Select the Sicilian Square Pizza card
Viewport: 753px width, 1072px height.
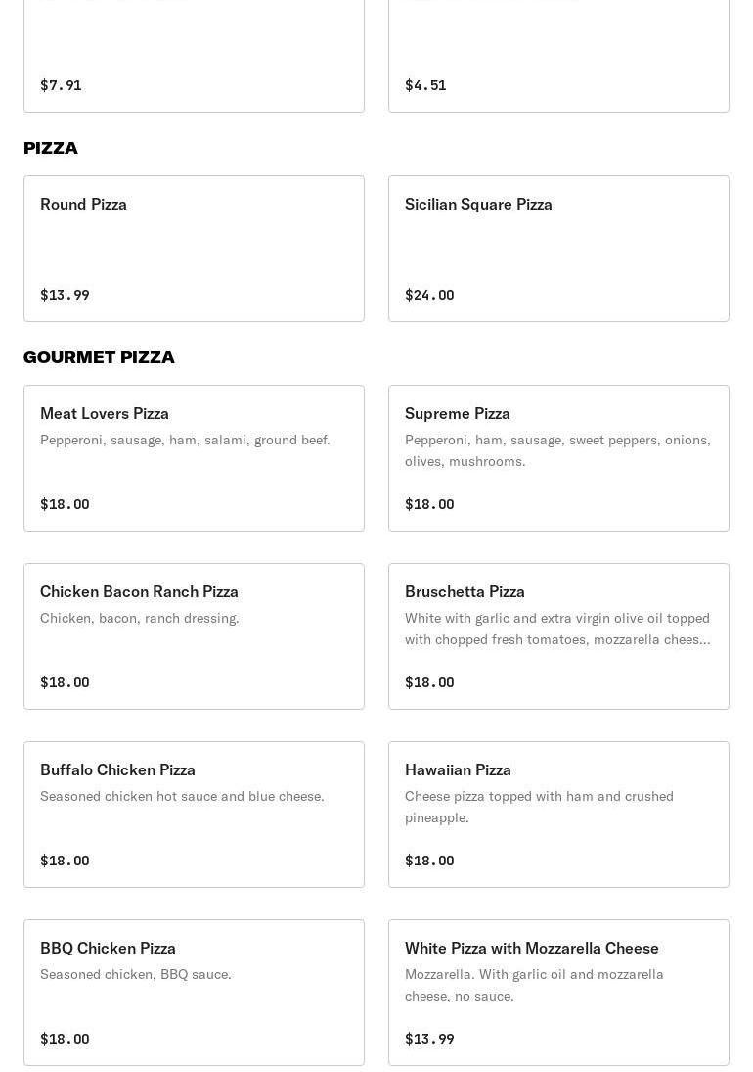[558, 248]
